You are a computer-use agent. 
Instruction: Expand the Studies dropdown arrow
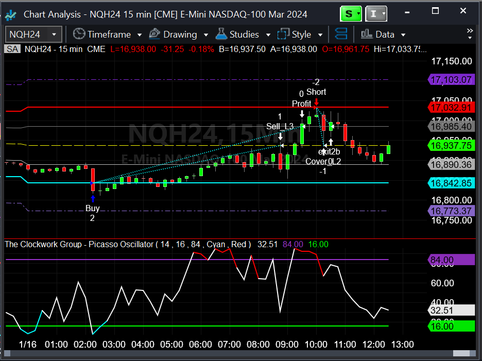tap(268, 35)
